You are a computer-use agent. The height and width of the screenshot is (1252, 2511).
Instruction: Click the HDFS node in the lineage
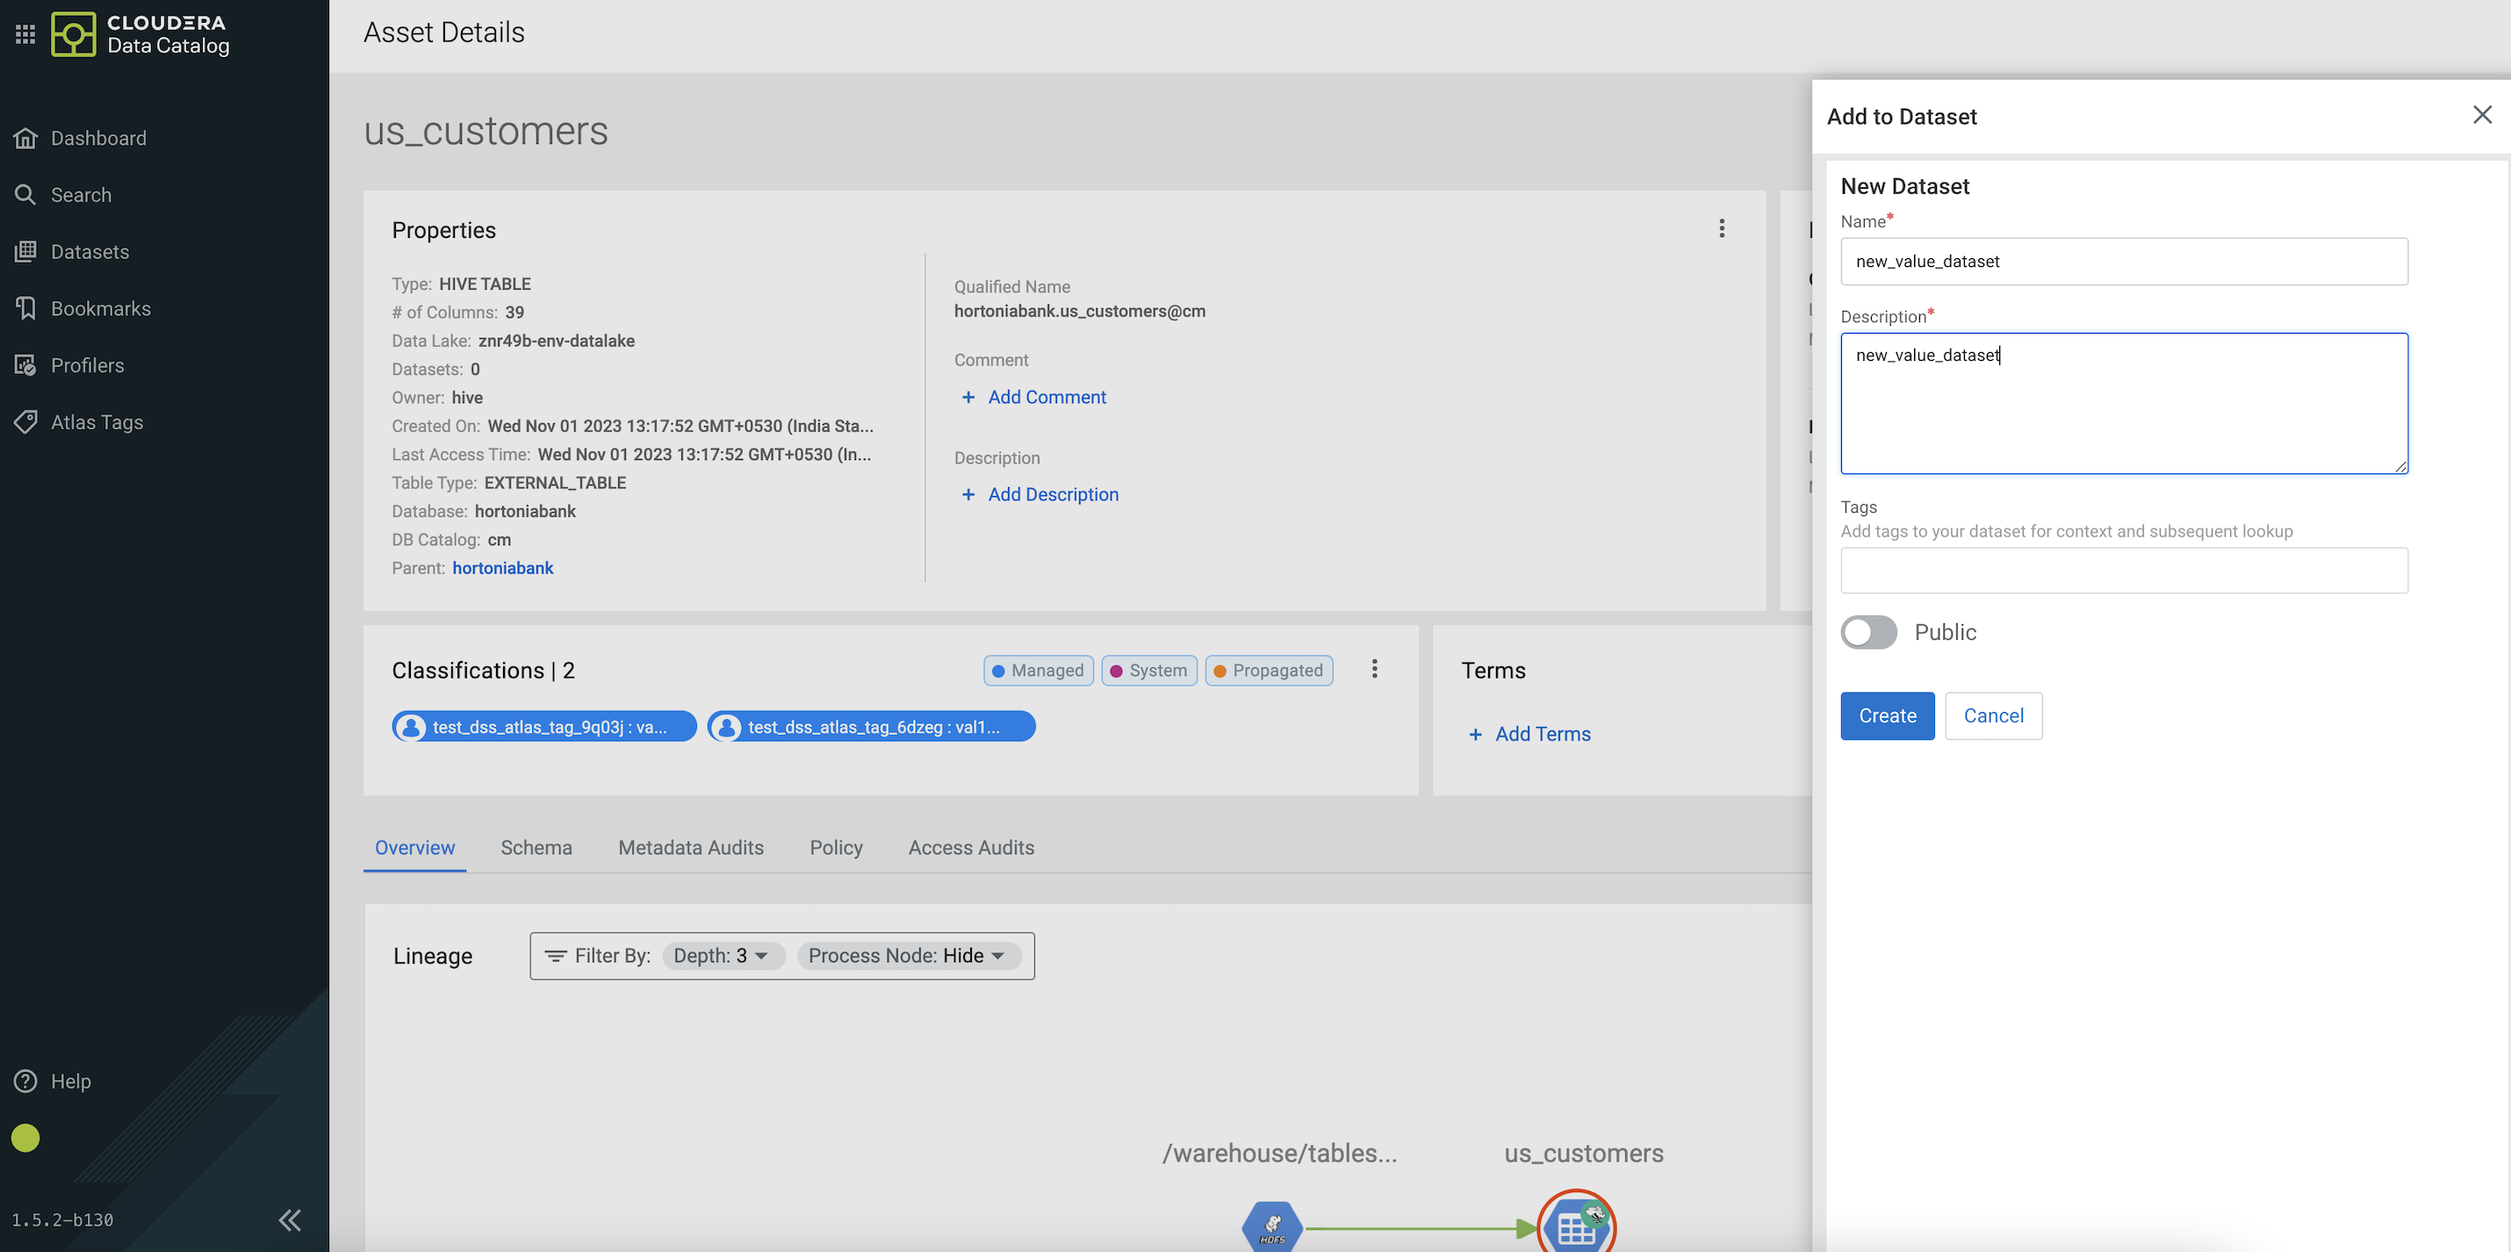coord(1272,1227)
